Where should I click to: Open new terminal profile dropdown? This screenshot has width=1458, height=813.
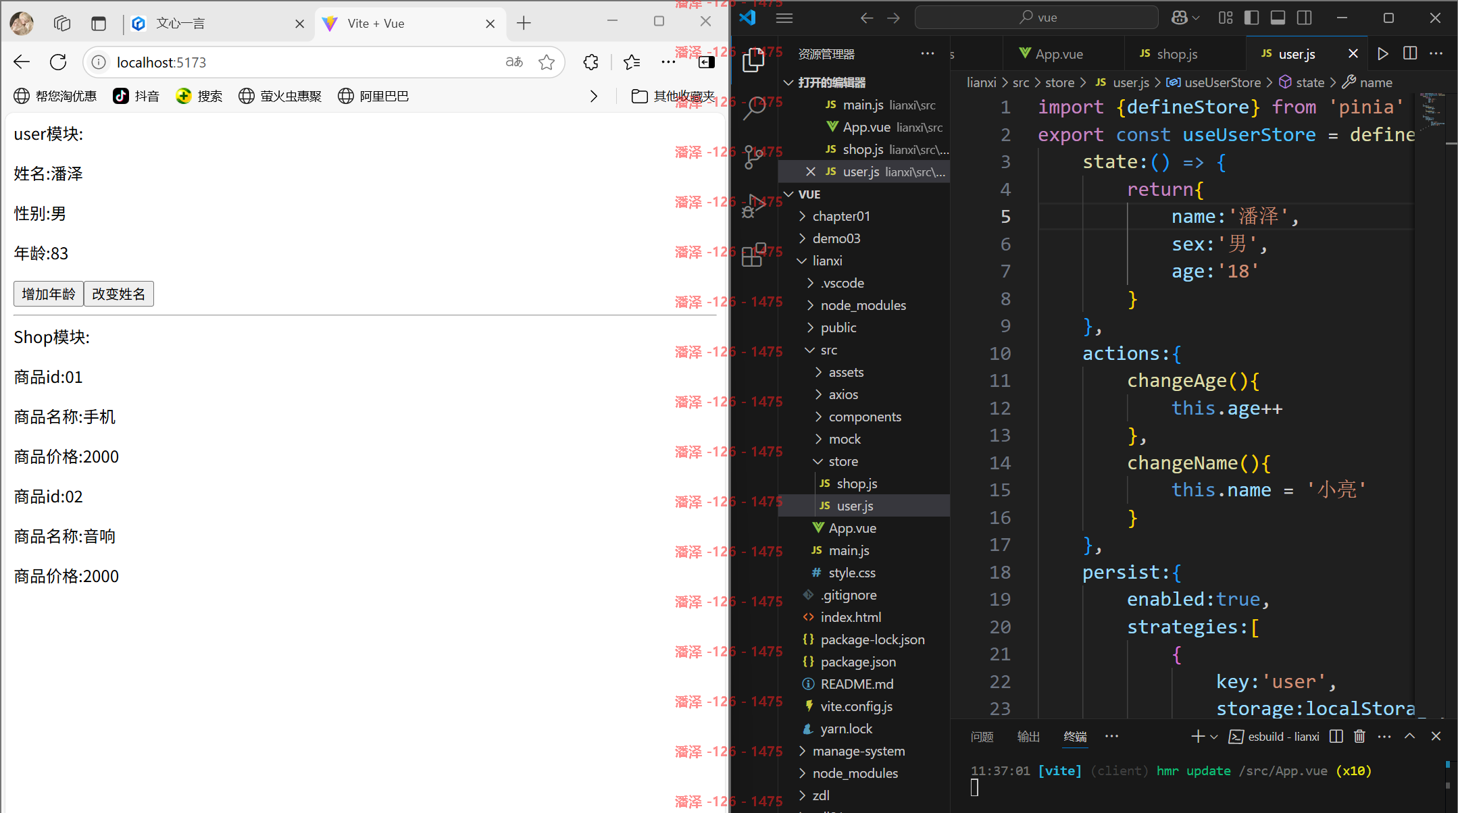(1214, 737)
